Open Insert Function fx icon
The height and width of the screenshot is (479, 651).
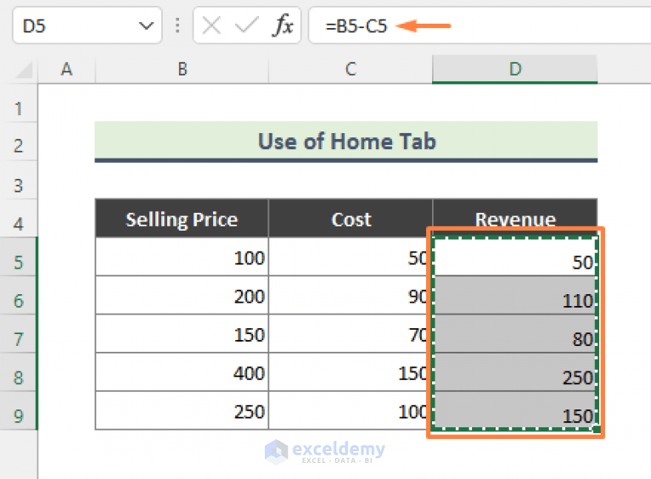tap(283, 25)
